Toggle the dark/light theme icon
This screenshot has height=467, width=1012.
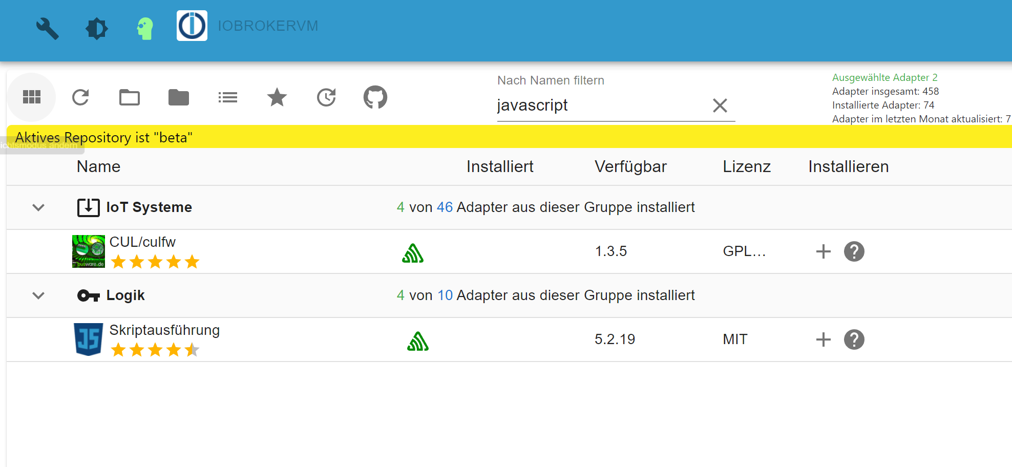pos(96,28)
